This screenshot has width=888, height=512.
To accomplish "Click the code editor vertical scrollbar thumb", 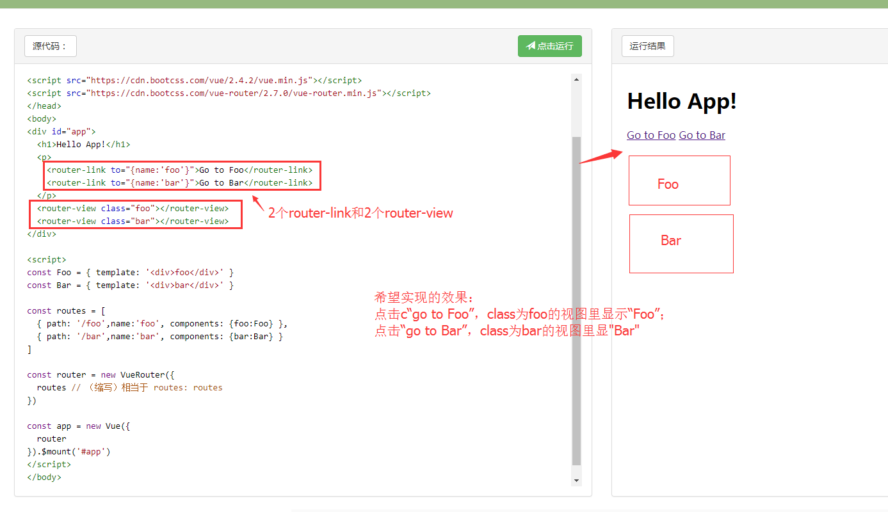I will tap(576, 301).
